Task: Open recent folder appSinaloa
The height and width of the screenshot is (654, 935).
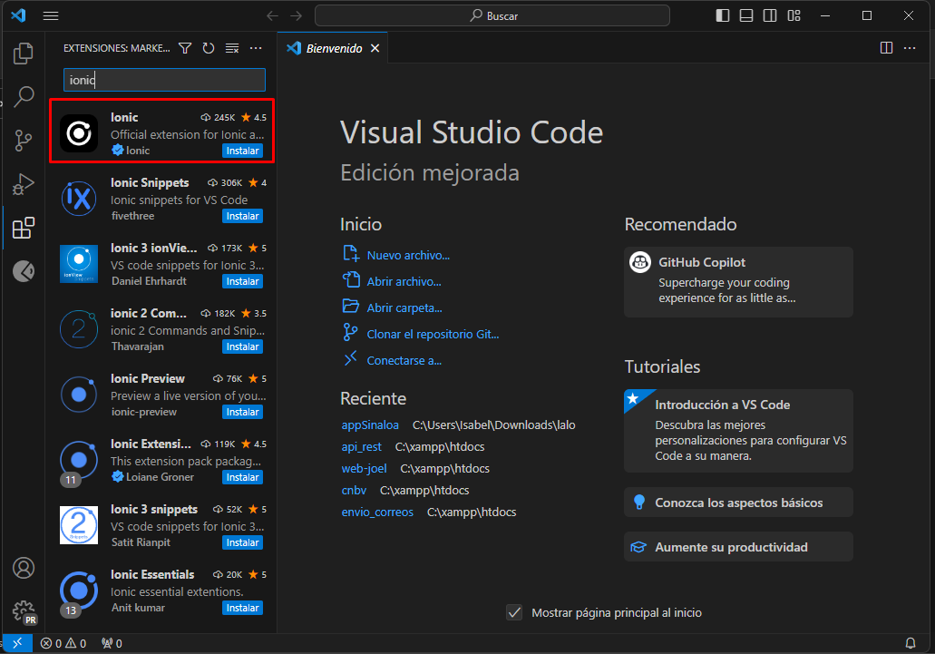Action: (370, 425)
